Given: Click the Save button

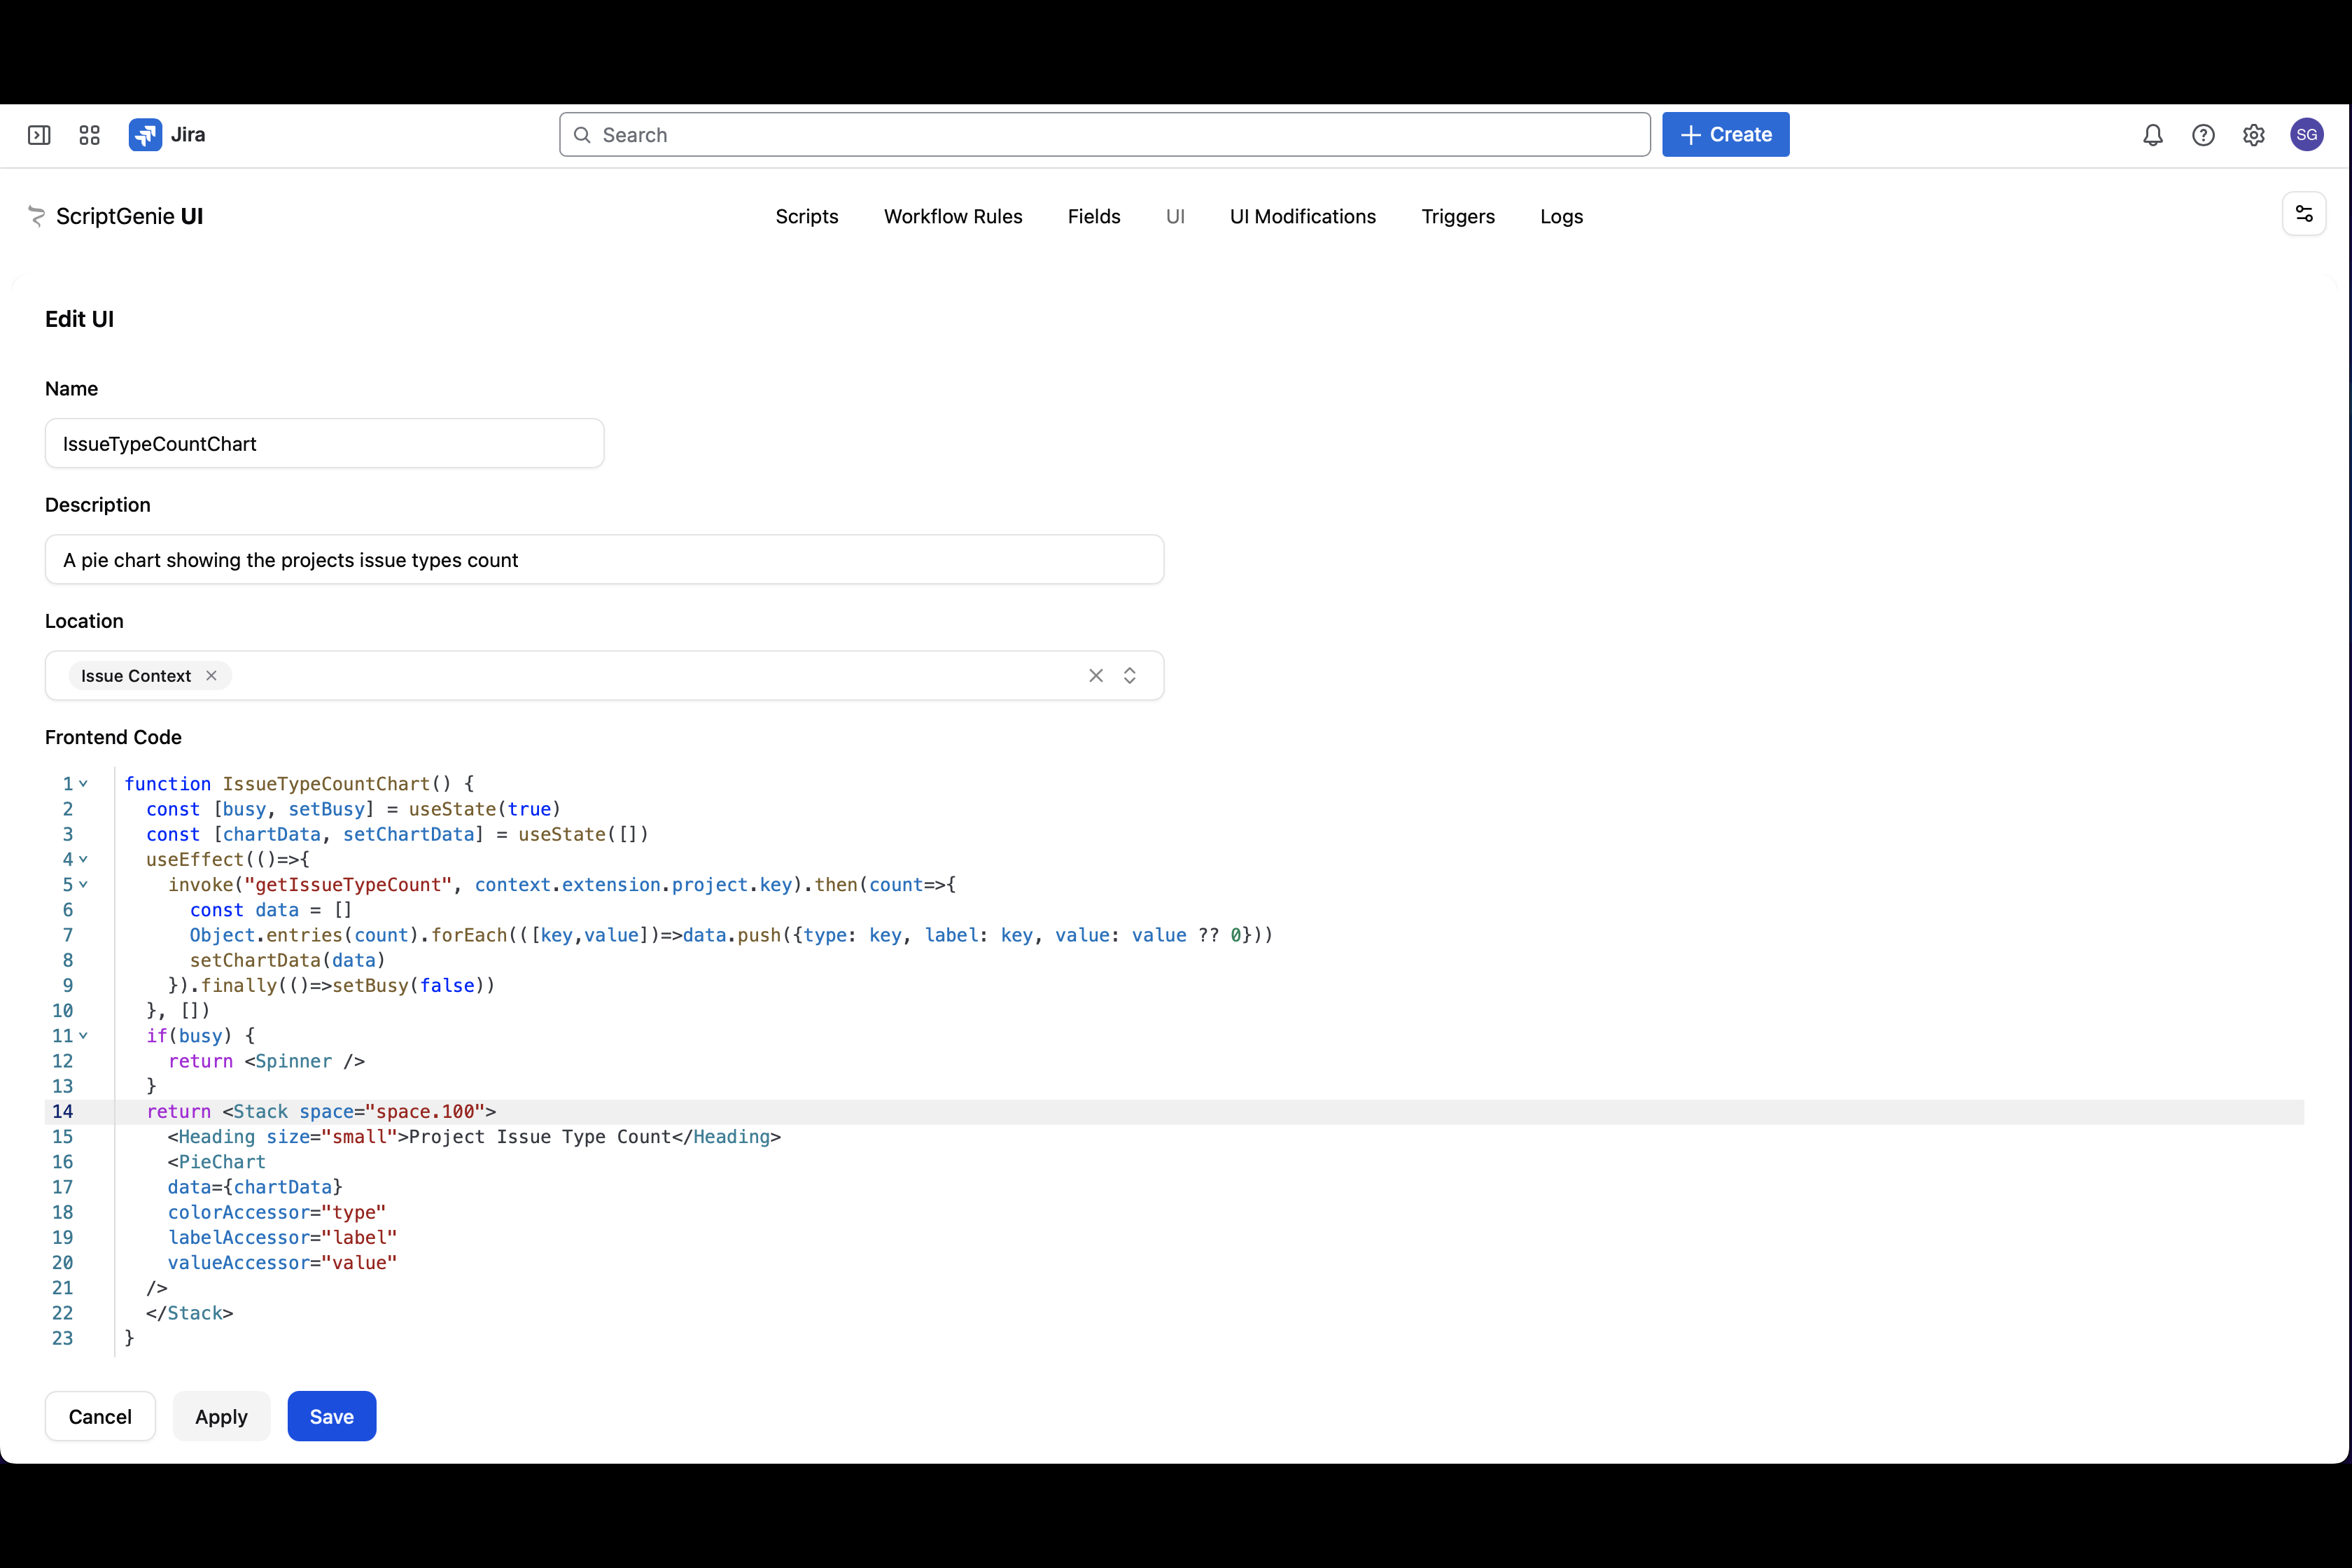Looking at the screenshot, I should click(331, 1416).
